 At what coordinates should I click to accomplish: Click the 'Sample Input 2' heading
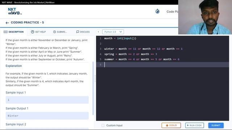pyautogui.click(x=16, y=124)
